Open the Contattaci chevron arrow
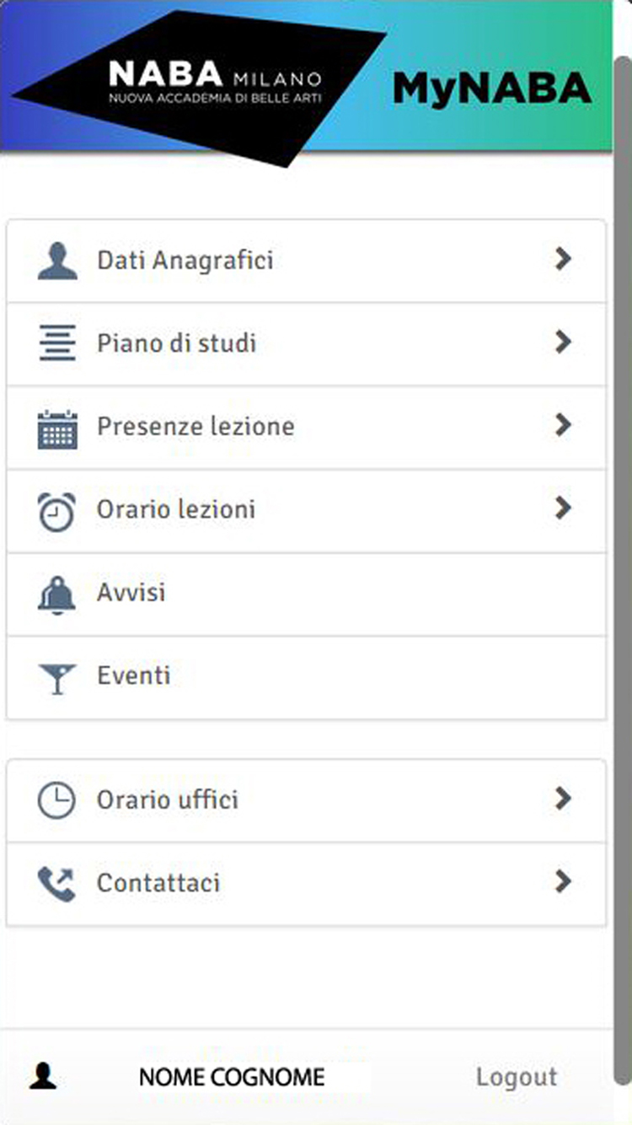Viewport: 632px width, 1125px height. pyautogui.click(x=563, y=881)
